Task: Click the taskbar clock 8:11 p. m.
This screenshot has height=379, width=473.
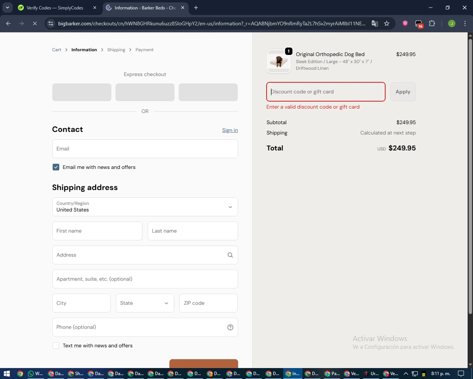Action: click(x=441, y=374)
